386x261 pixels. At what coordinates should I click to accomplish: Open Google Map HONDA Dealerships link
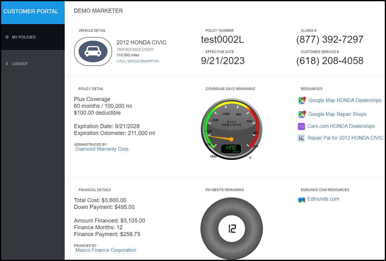tap(345, 100)
